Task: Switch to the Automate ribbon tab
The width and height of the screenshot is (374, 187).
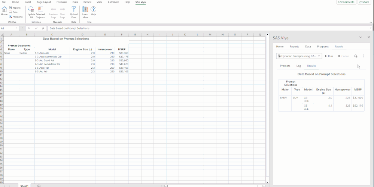Action: pyautogui.click(x=113, y=2)
